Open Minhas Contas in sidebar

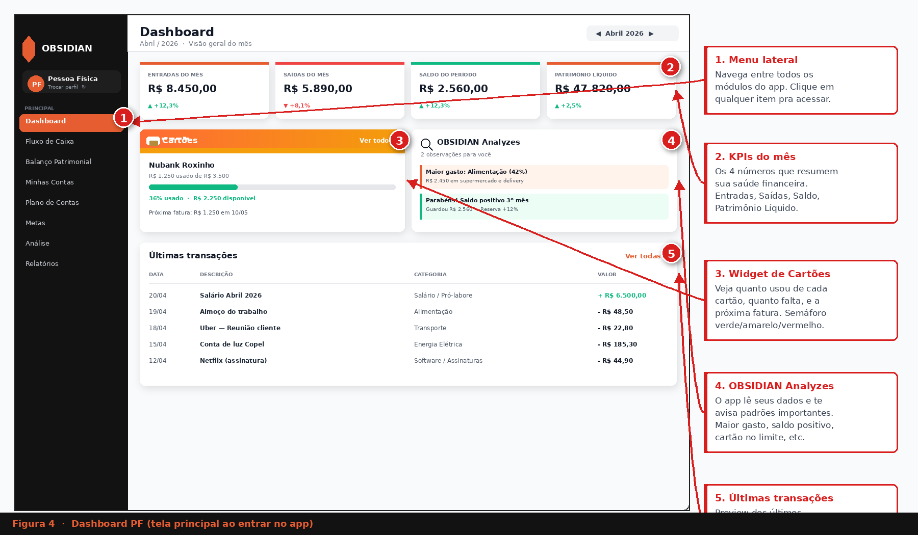(x=49, y=182)
